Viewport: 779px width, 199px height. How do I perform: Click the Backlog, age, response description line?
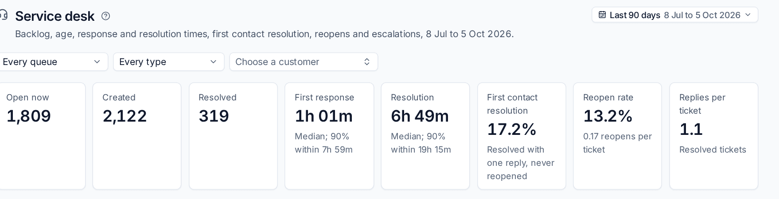(x=265, y=34)
